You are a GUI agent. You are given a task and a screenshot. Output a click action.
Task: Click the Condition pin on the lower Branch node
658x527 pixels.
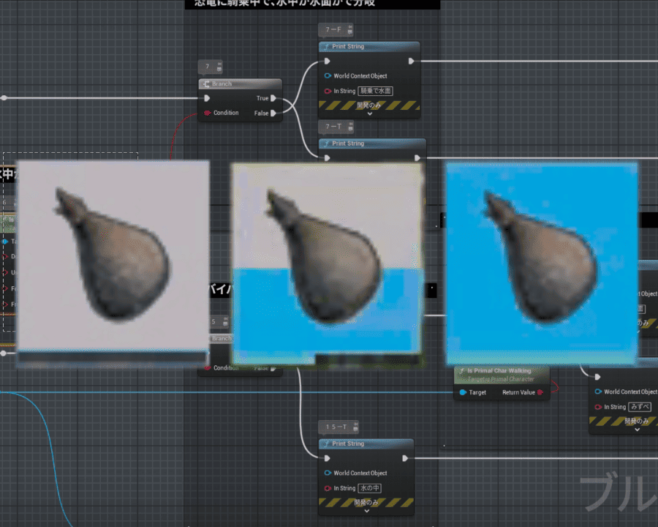tap(208, 367)
